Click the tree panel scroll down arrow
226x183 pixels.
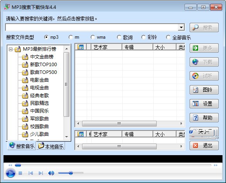67,137
